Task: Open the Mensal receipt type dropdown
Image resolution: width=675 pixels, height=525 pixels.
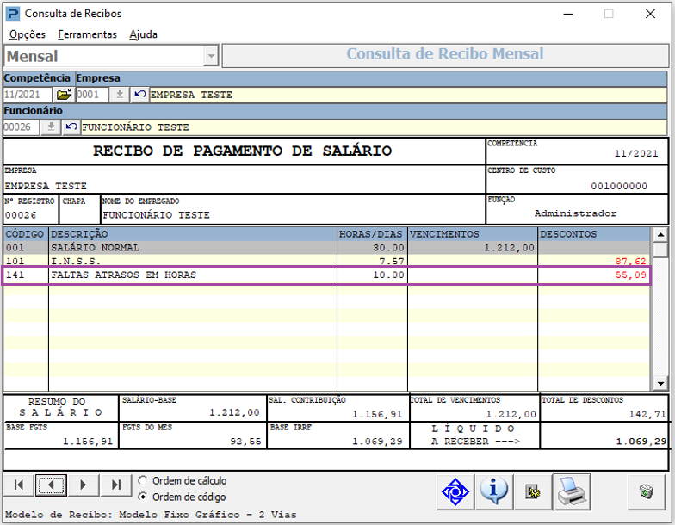Action: pyautogui.click(x=211, y=57)
